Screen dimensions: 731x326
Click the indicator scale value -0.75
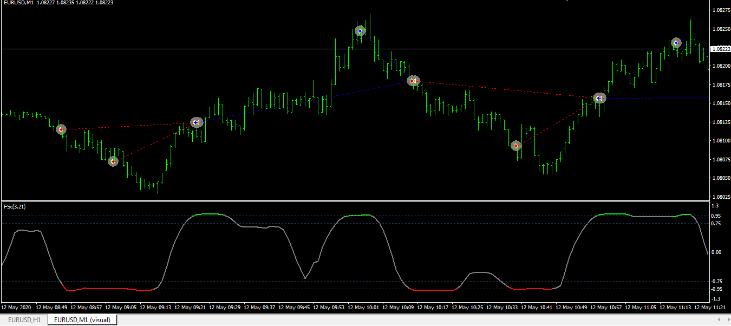click(717, 282)
